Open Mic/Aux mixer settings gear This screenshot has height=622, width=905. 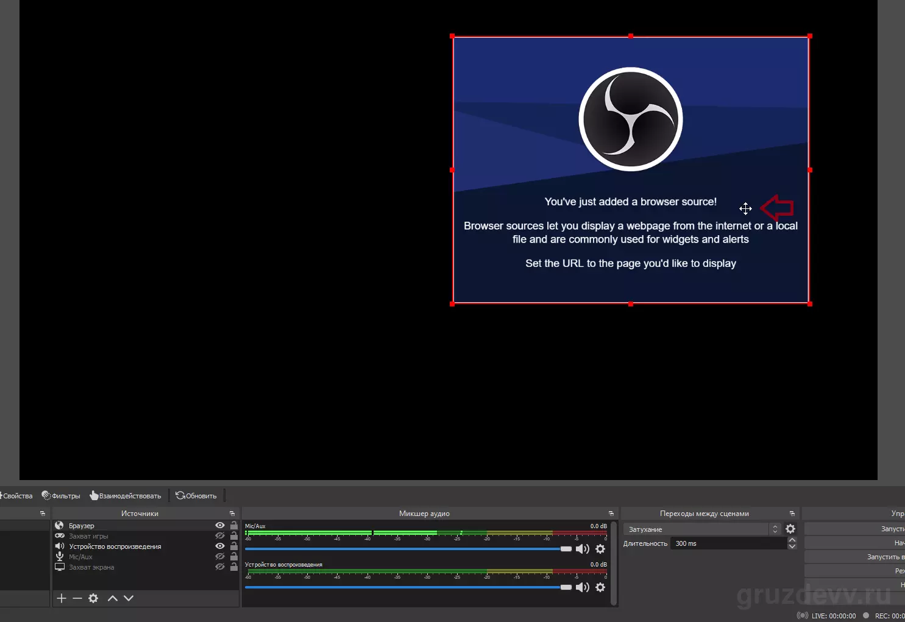[600, 549]
